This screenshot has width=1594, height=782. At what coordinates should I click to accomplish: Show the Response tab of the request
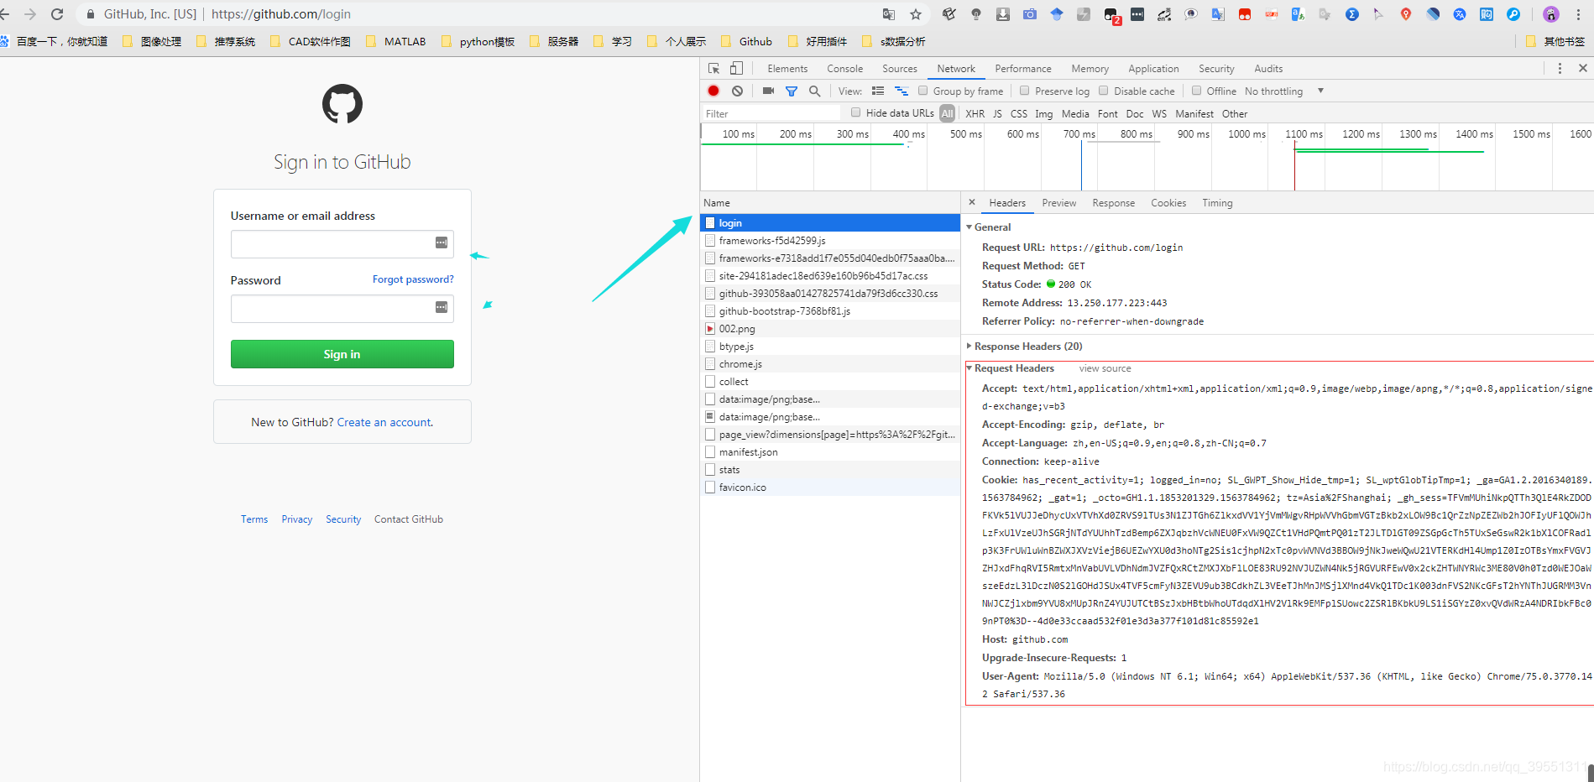(1113, 203)
